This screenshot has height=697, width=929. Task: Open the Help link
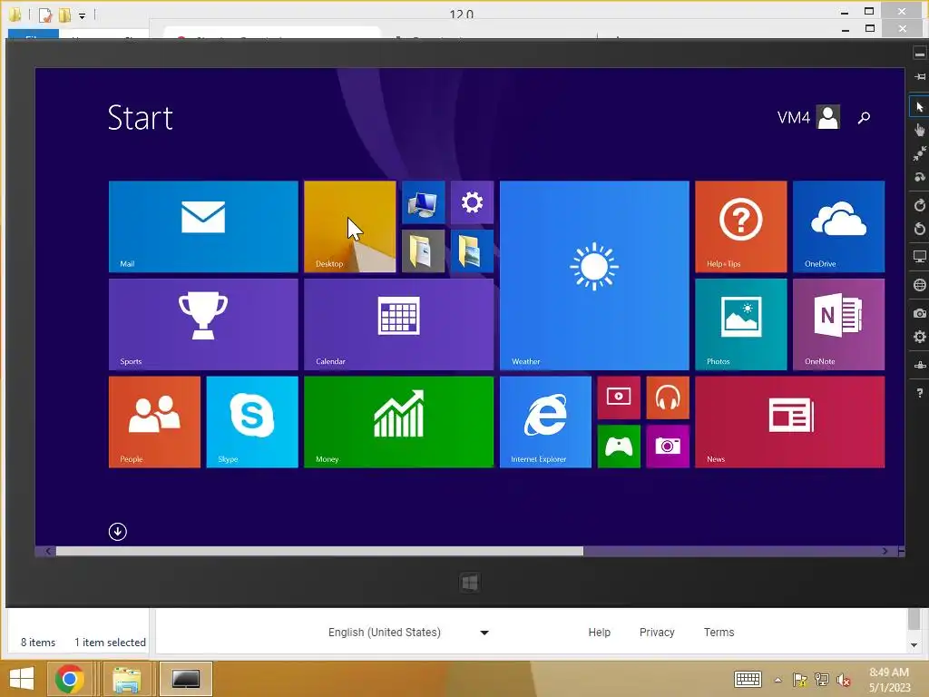(599, 633)
